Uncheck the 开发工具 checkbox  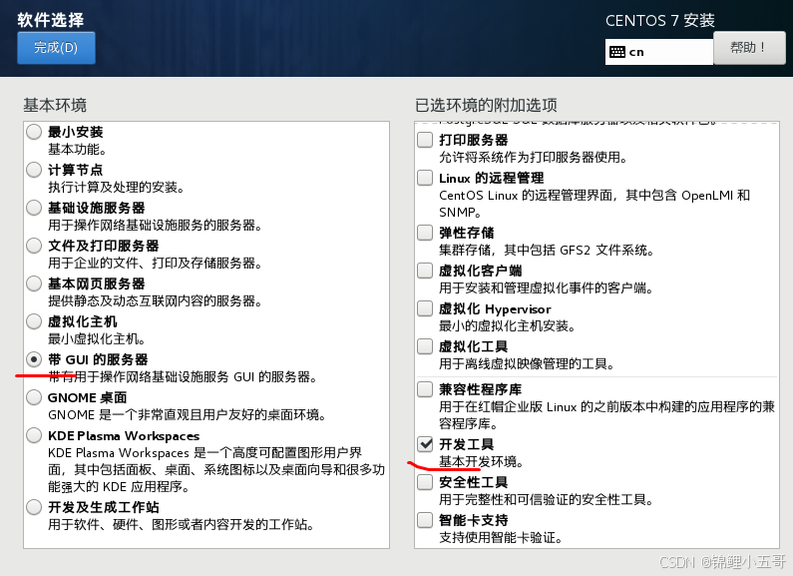click(425, 444)
